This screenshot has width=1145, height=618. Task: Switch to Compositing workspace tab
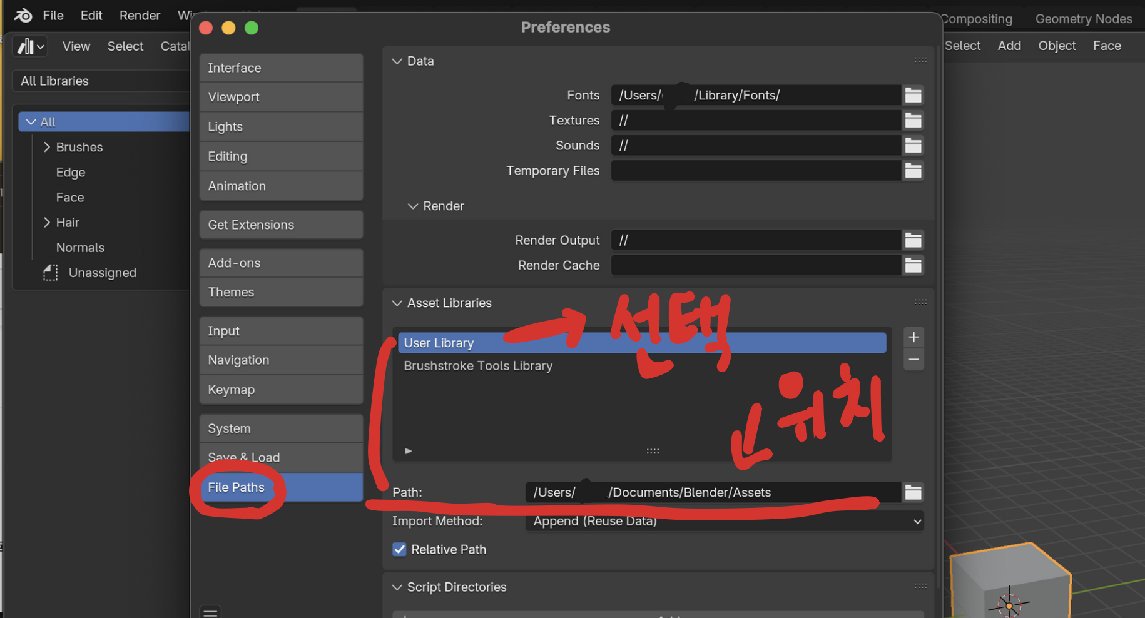[977, 19]
